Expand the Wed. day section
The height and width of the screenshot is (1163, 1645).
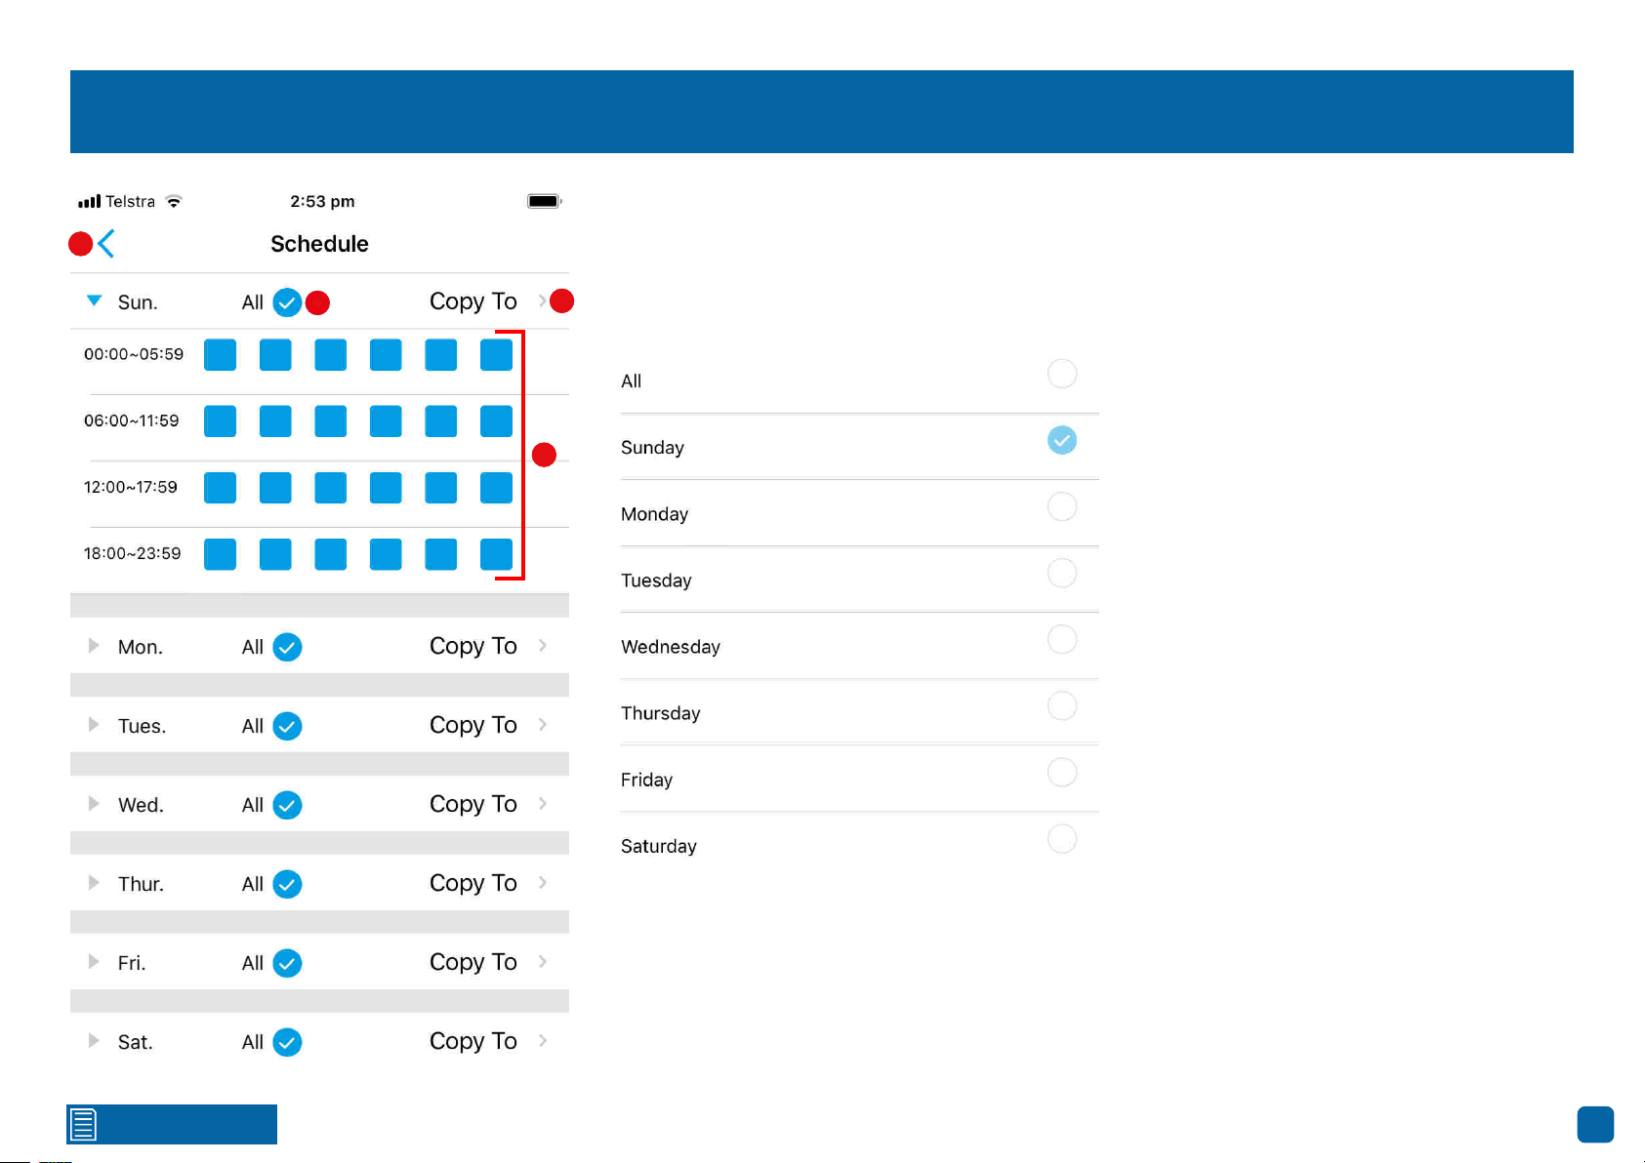[94, 803]
